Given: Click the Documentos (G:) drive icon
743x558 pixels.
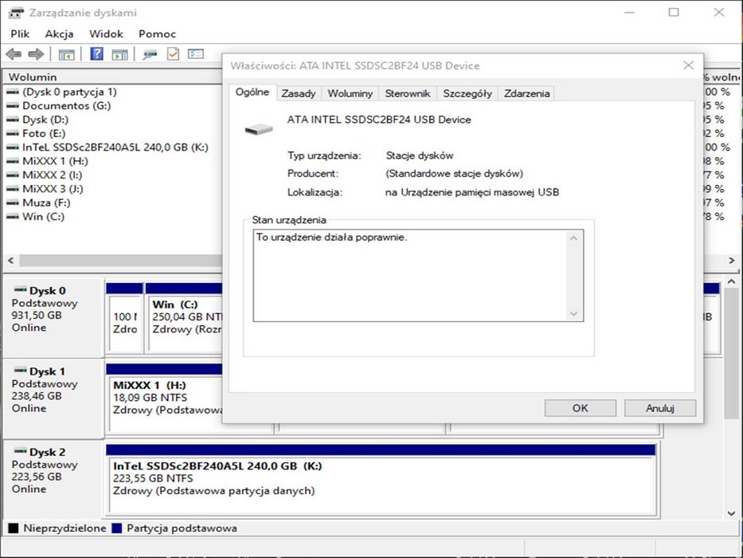Looking at the screenshot, I should click(x=13, y=106).
